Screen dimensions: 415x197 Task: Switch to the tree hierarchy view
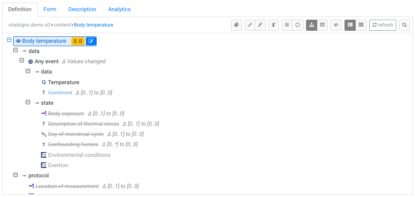pyautogui.click(x=312, y=25)
